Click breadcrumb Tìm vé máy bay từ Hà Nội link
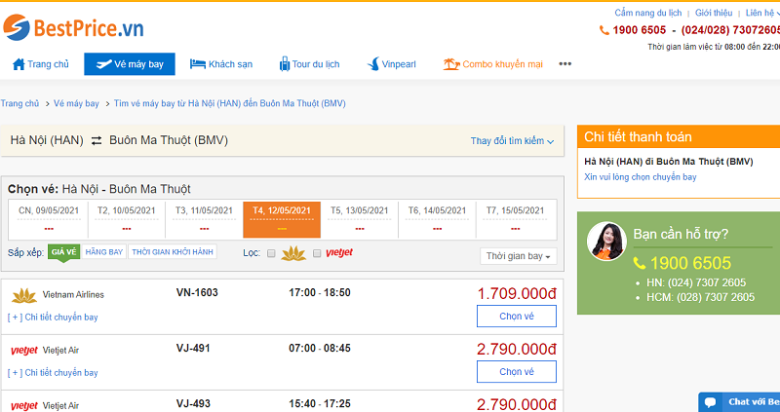The height and width of the screenshot is (412, 780). pos(230,104)
